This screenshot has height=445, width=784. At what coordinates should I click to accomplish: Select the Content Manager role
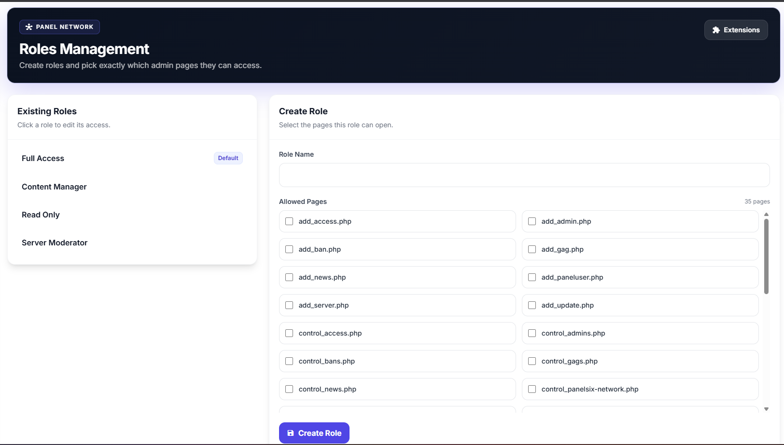(x=54, y=187)
